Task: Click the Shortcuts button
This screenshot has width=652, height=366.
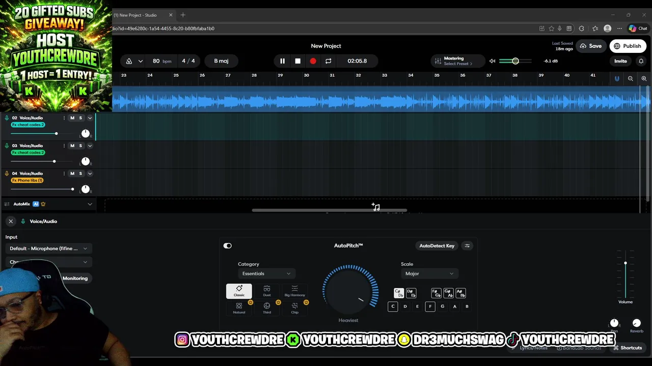Action: (x=628, y=348)
